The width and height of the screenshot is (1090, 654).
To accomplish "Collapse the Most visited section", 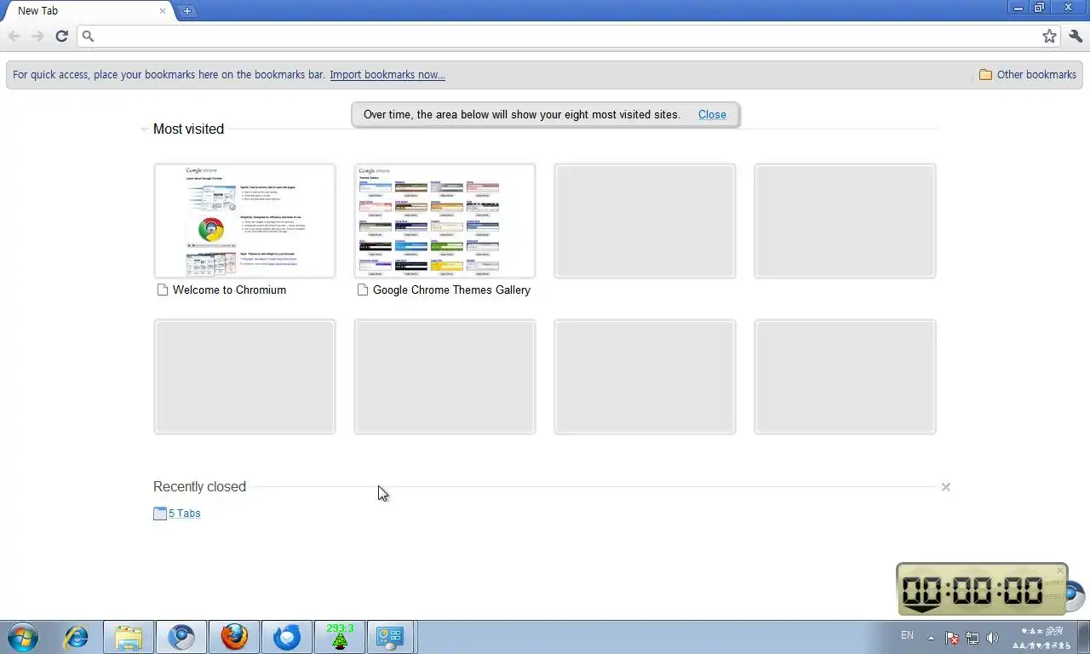I will [x=144, y=129].
